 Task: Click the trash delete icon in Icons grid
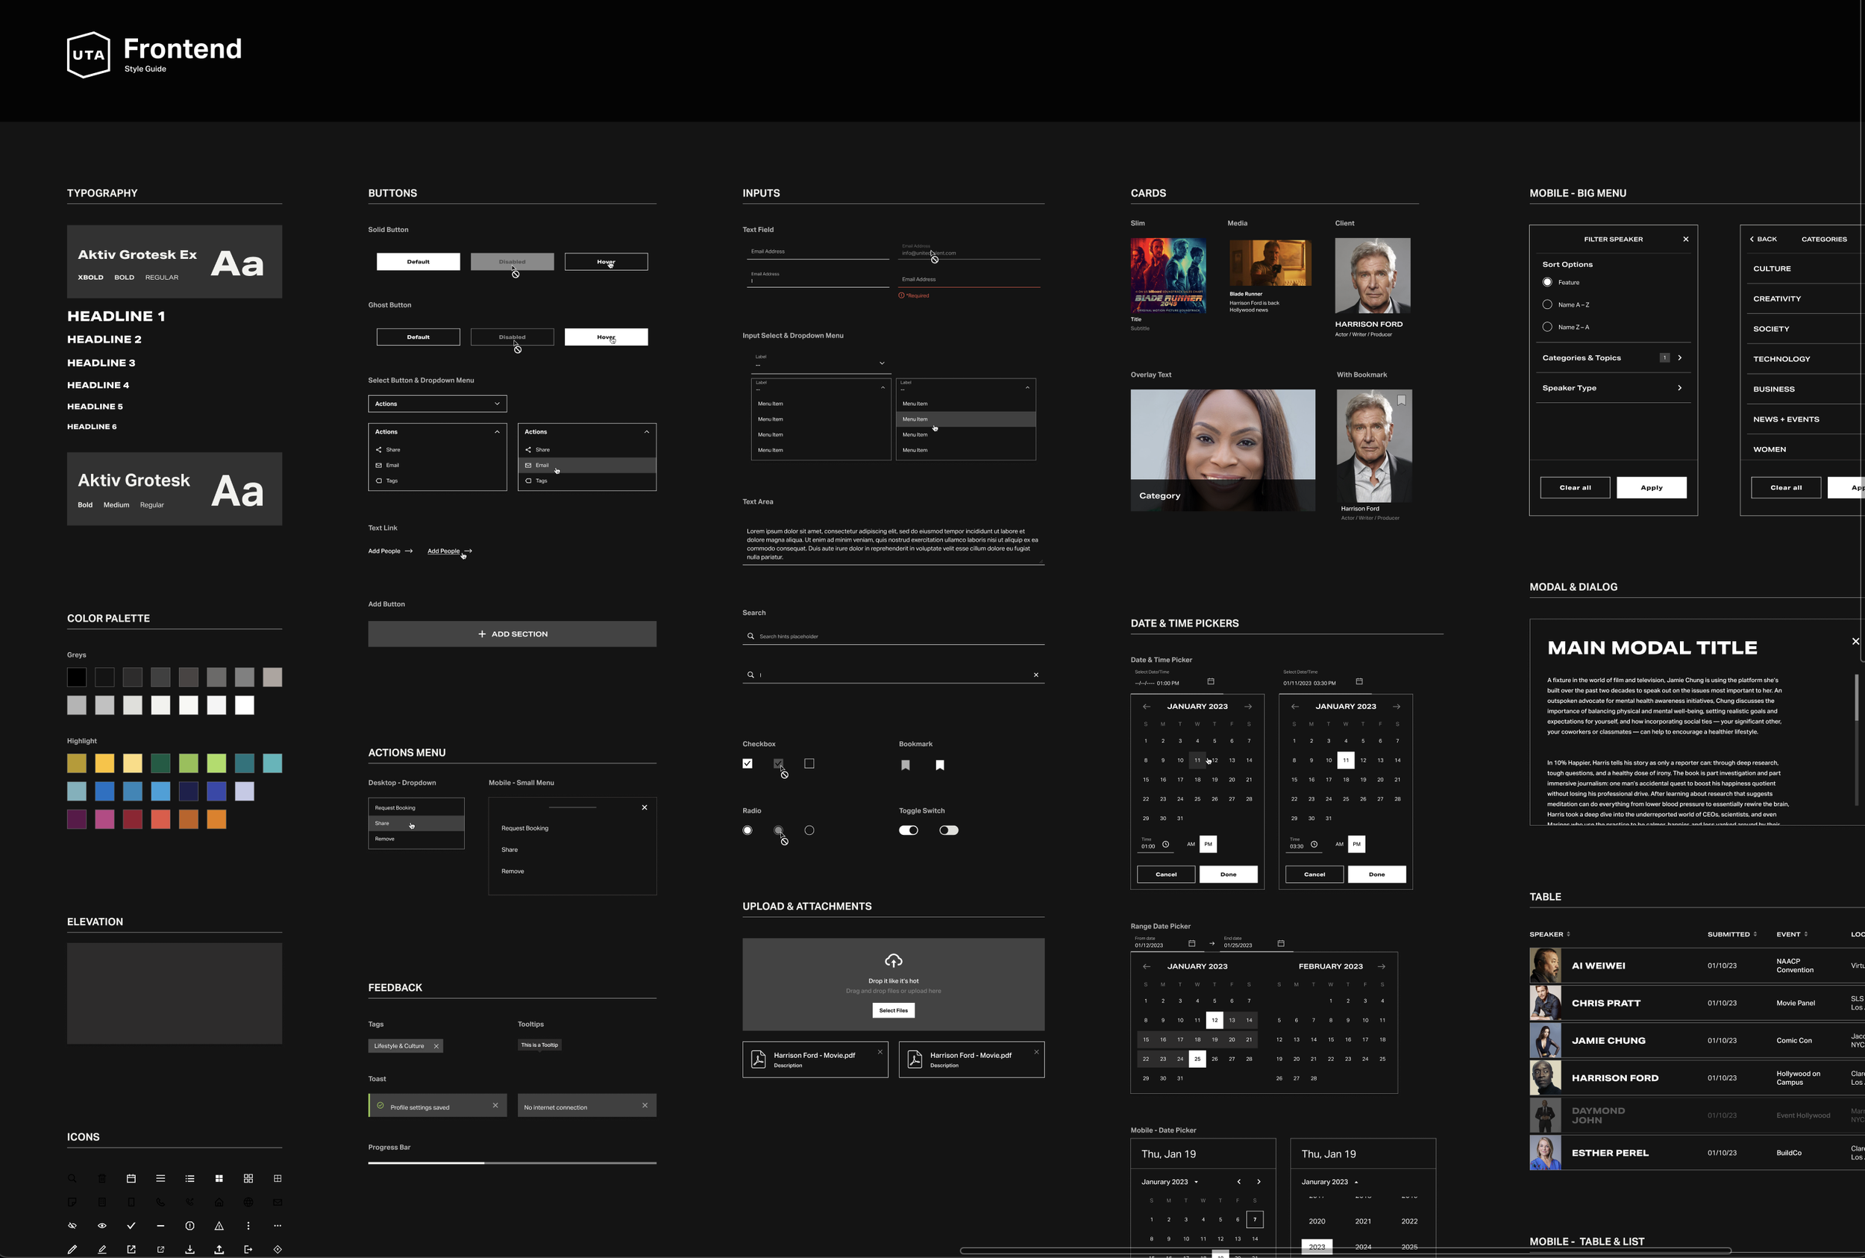click(x=102, y=1179)
